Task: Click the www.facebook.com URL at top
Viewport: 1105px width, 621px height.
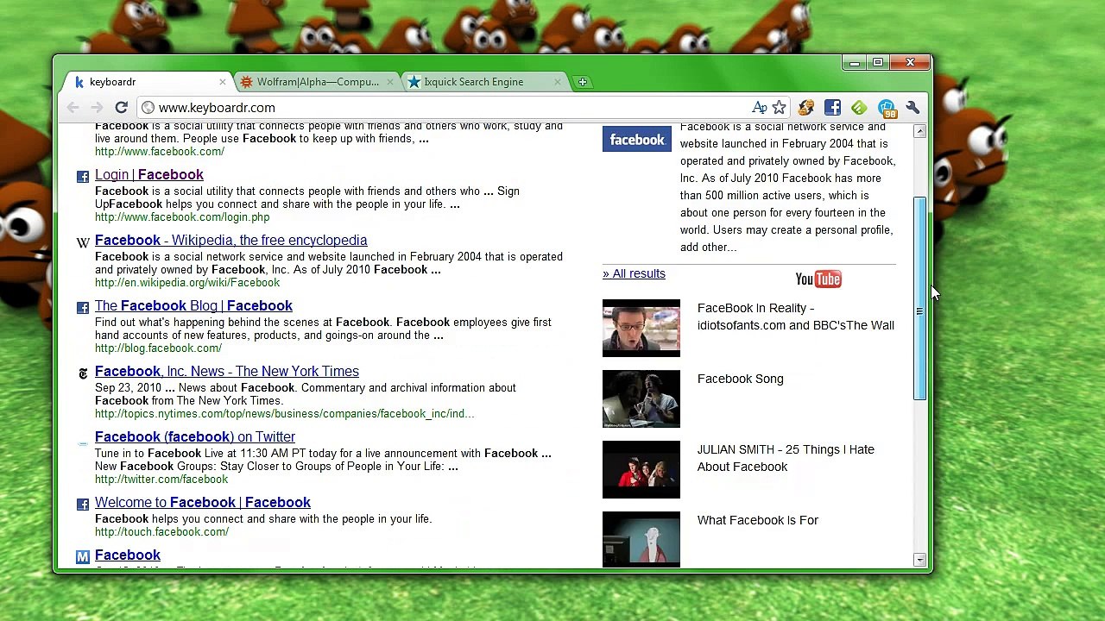Action: 160,152
